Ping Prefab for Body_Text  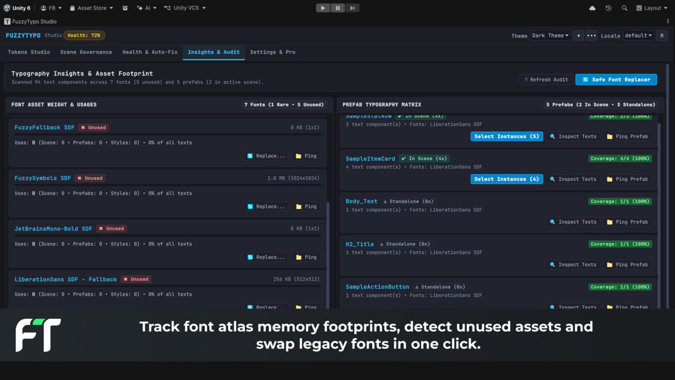627,222
